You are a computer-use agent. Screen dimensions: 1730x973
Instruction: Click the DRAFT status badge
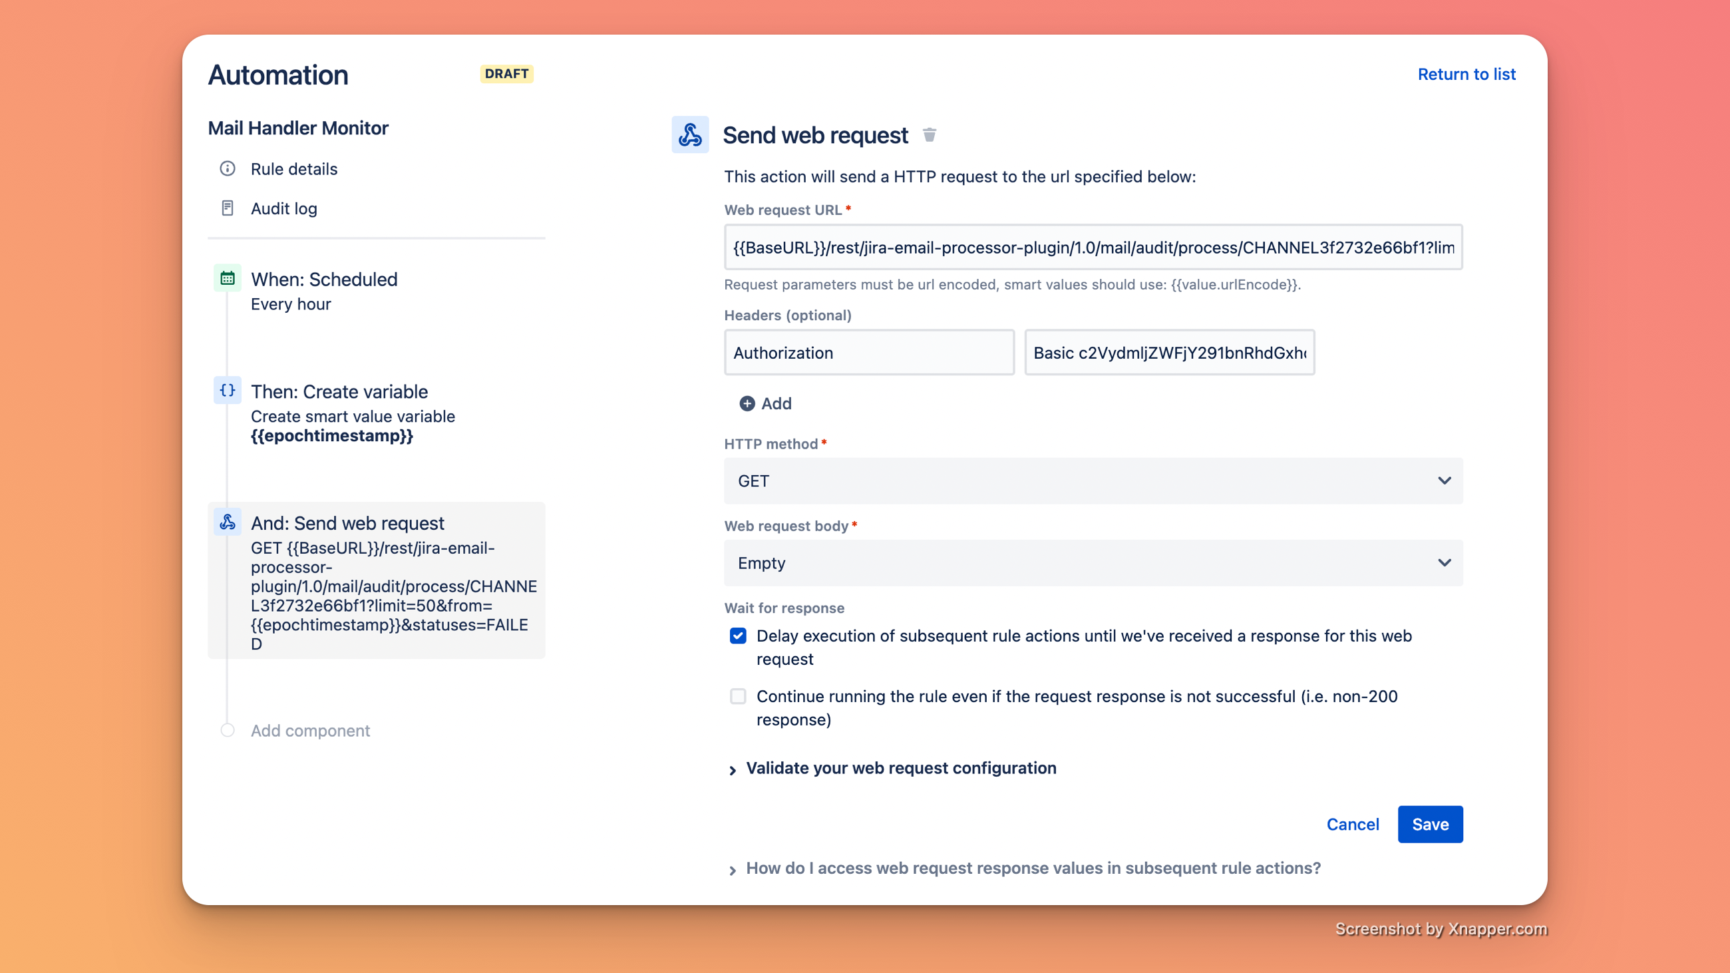506,74
